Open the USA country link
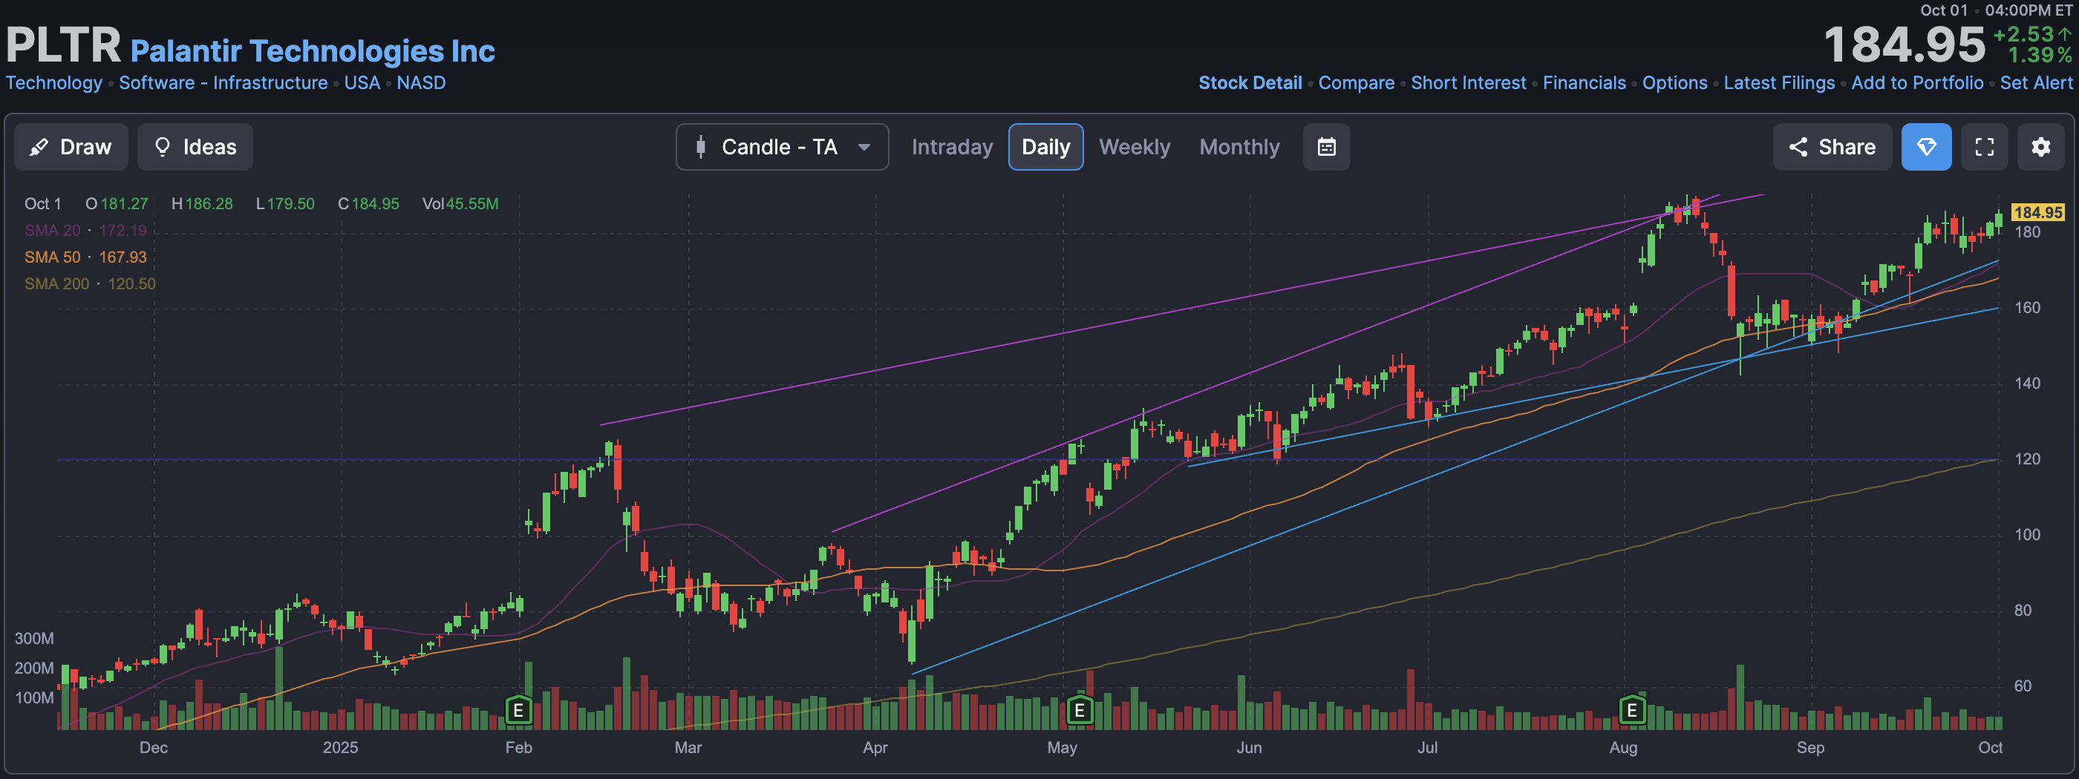The width and height of the screenshot is (2079, 779). coord(362,83)
